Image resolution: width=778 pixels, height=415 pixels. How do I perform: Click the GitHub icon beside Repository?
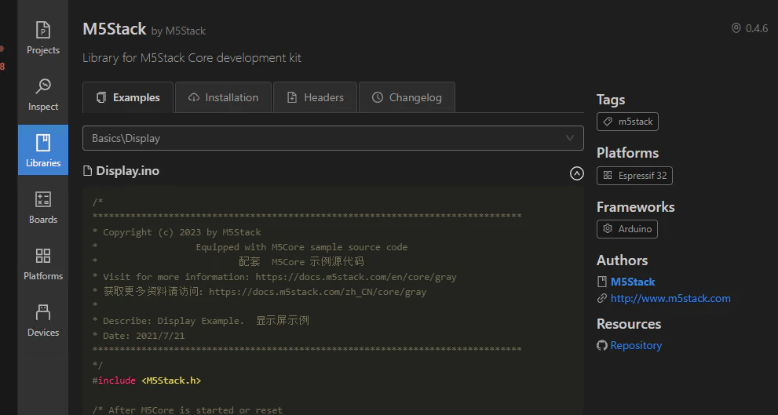(x=602, y=346)
